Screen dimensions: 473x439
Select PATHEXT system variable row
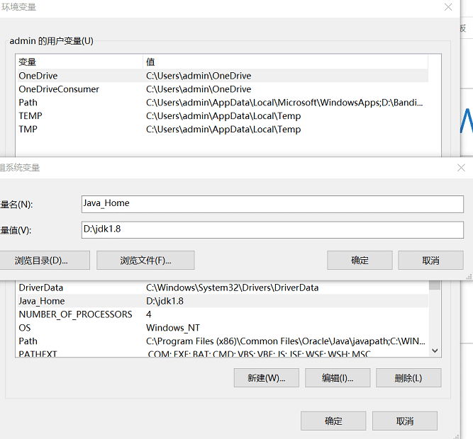pos(223,353)
